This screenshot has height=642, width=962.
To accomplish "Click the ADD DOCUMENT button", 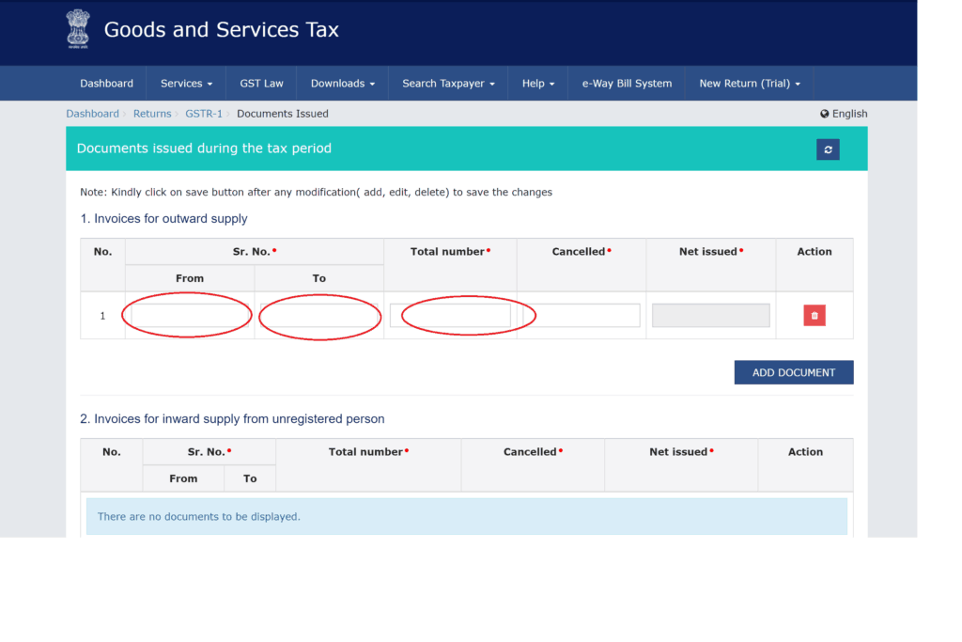I will 794,372.
